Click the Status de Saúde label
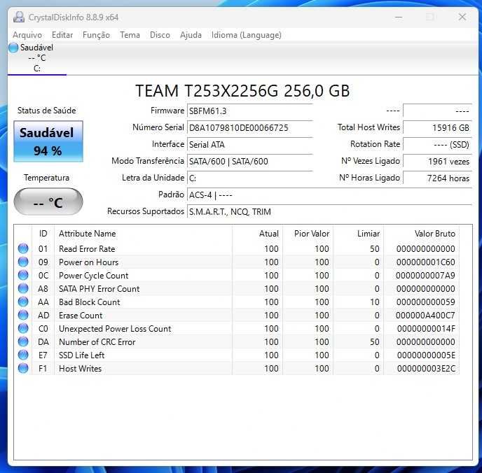Screen dimensions: 482x473 click(x=46, y=110)
